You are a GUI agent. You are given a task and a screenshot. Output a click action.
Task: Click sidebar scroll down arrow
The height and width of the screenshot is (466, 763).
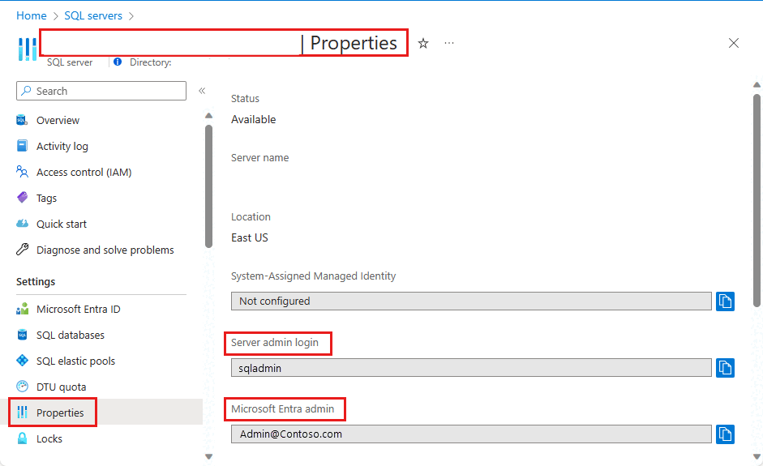(x=208, y=456)
